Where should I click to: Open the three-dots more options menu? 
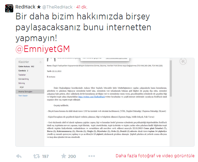(x=92, y=156)
